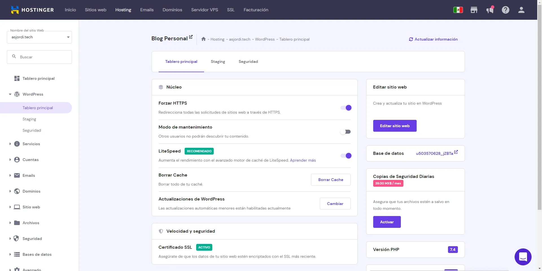This screenshot has height=271, width=542.
Task: Toggle Forzar HTTPS switch
Action: pos(346,108)
